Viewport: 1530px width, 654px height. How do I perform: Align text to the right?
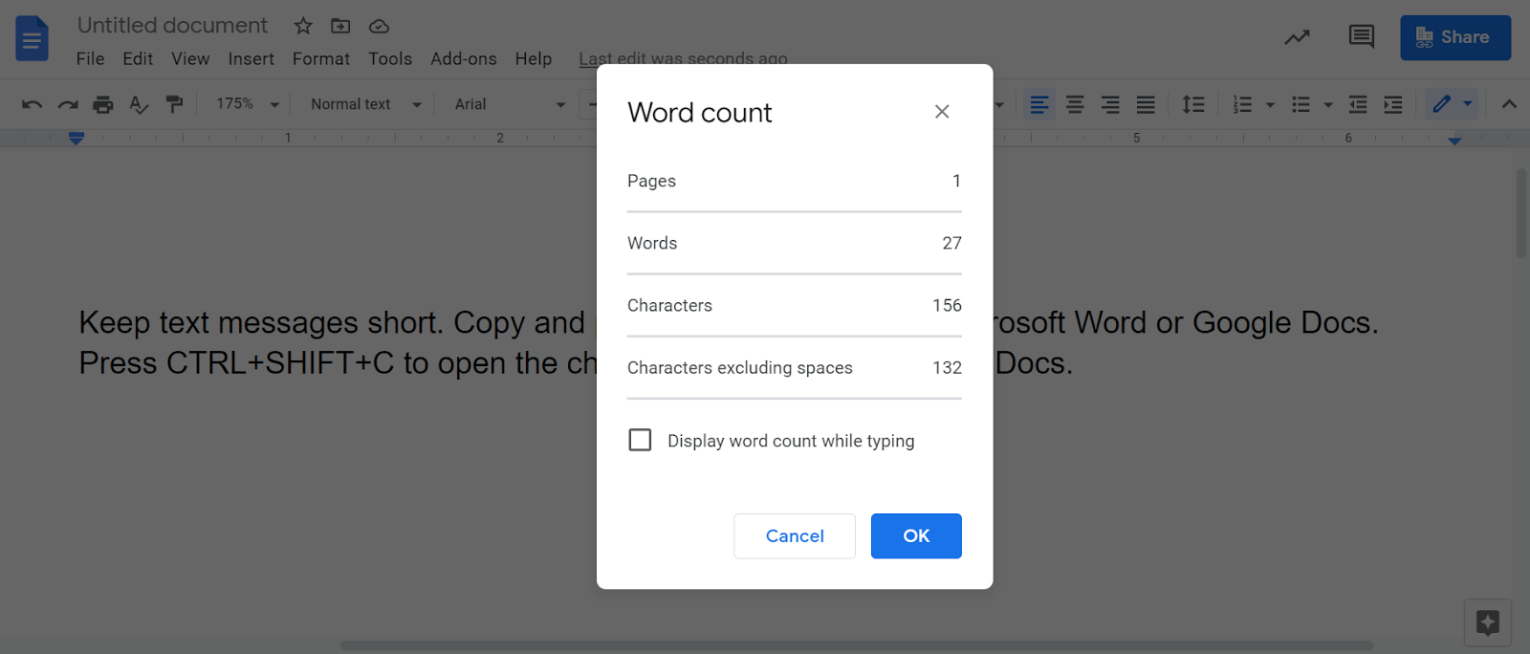[x=1110, y=104]
